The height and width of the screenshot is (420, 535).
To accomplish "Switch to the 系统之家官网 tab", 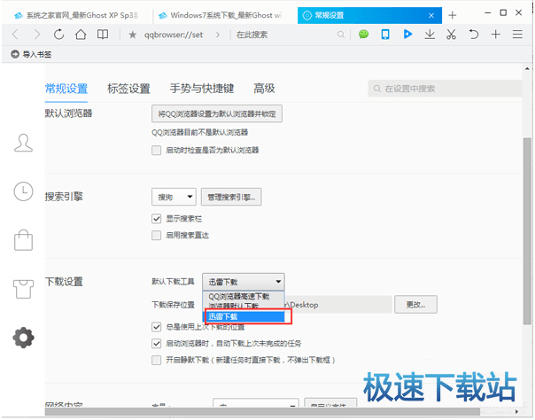I will [77, 15].
